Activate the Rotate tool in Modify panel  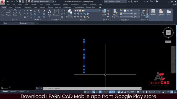(x=35, y=10)
